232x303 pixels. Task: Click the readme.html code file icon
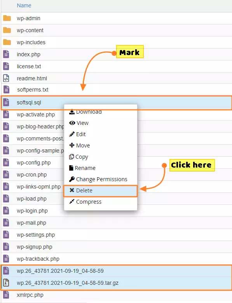(x=6, y=78)
